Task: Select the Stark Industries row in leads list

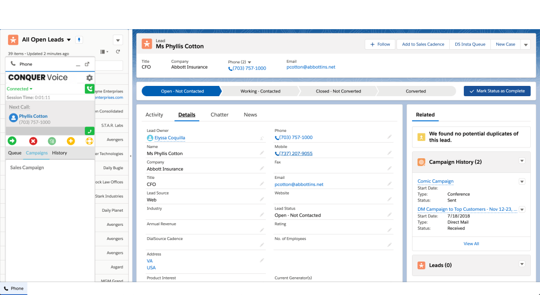Action: (109, 196)
